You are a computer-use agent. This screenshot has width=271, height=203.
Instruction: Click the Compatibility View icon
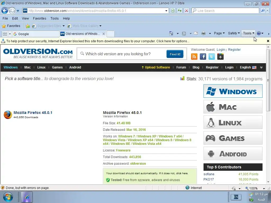coord(173,11)
